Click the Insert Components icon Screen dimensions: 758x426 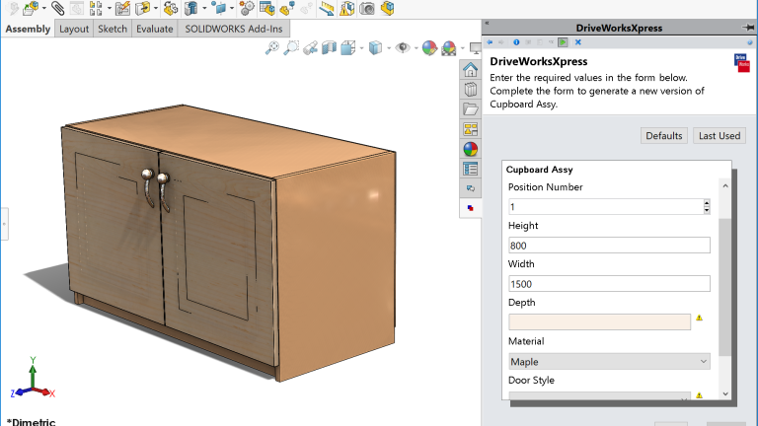[31, 8]
